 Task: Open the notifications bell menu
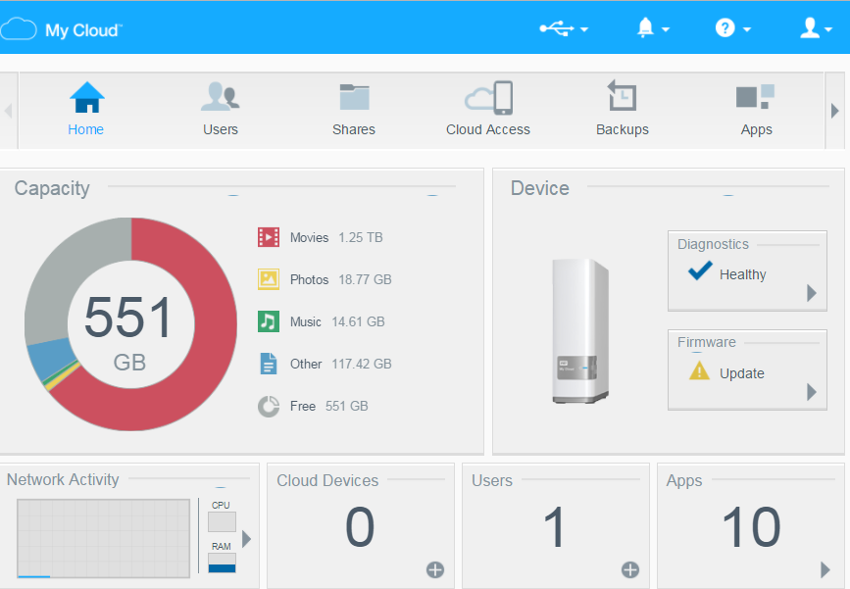(x=652, y=27)
